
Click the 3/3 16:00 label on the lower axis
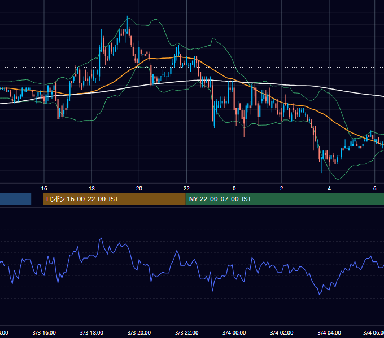point(44,332)
